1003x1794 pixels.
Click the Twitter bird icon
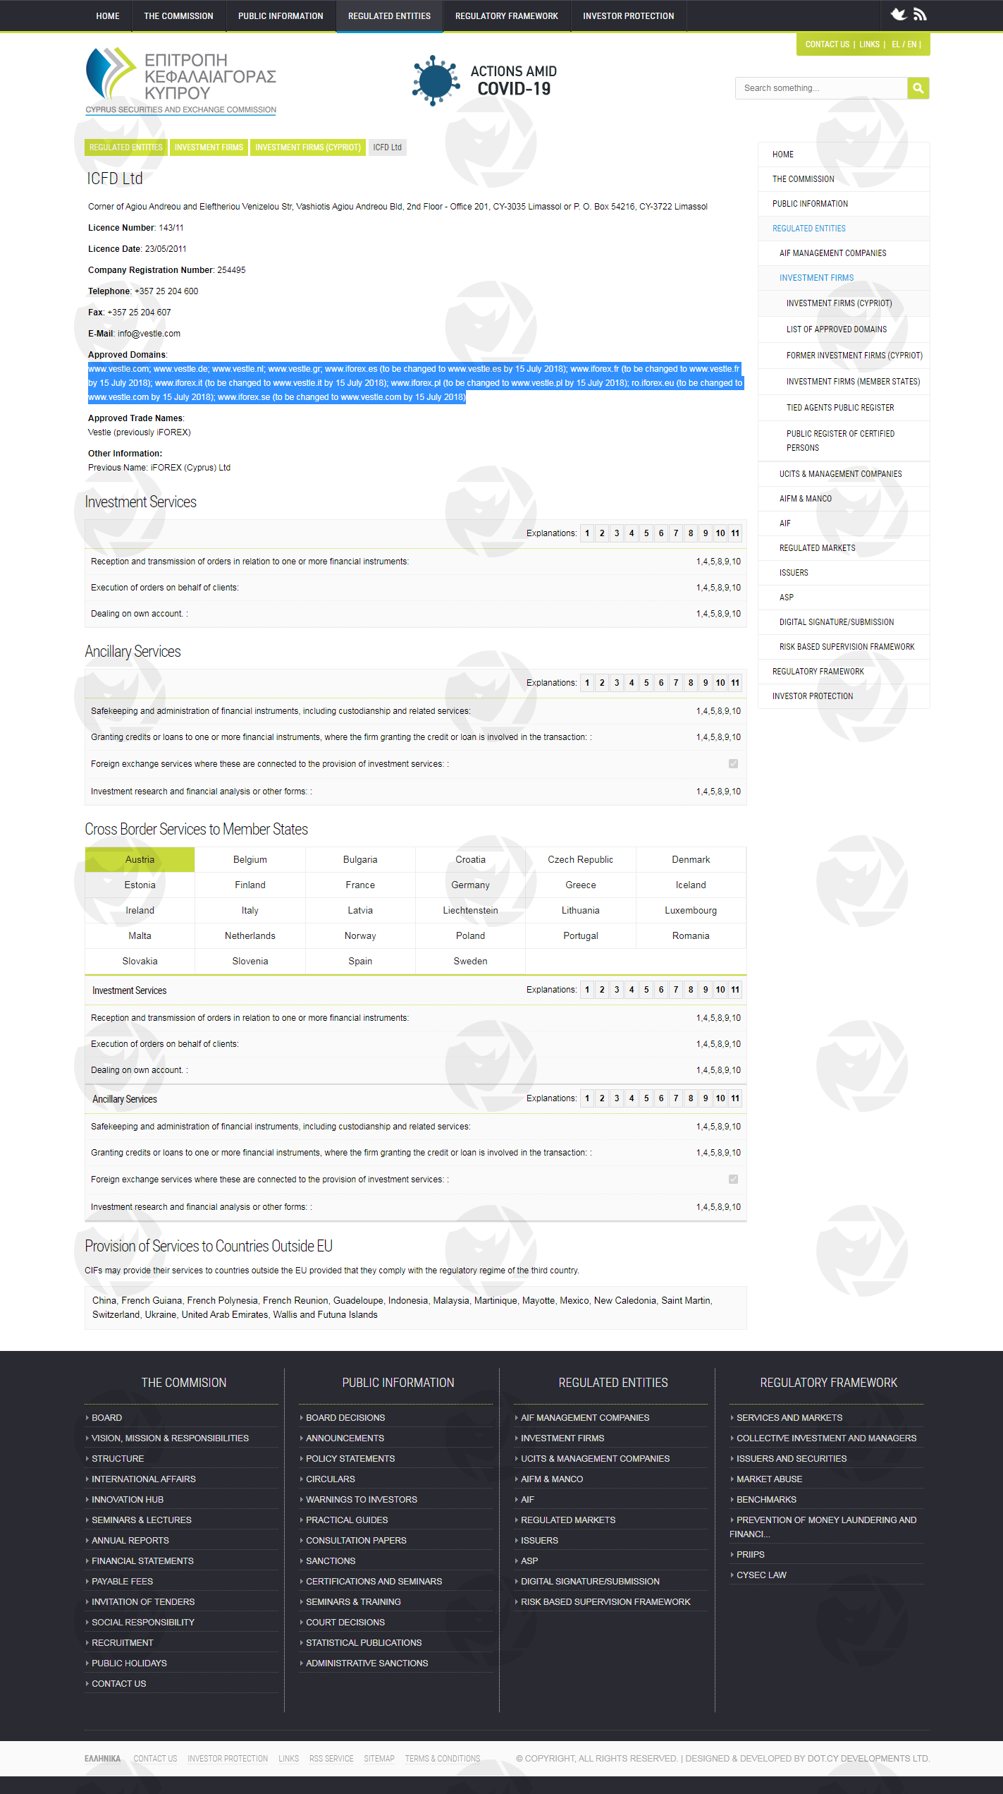[x=898, y=14]
